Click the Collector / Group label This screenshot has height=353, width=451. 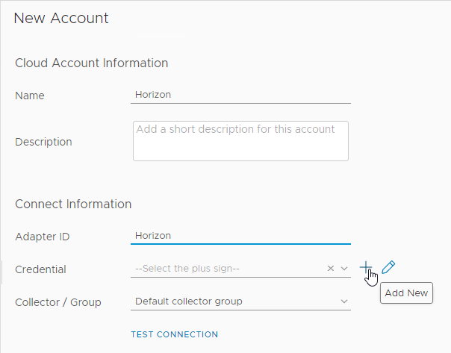[58, 302]
